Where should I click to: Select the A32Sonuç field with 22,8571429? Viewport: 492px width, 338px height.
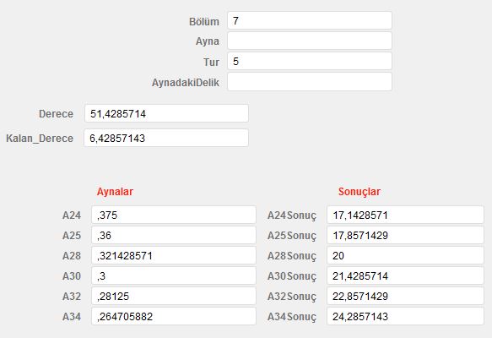(x=405, y=296)
